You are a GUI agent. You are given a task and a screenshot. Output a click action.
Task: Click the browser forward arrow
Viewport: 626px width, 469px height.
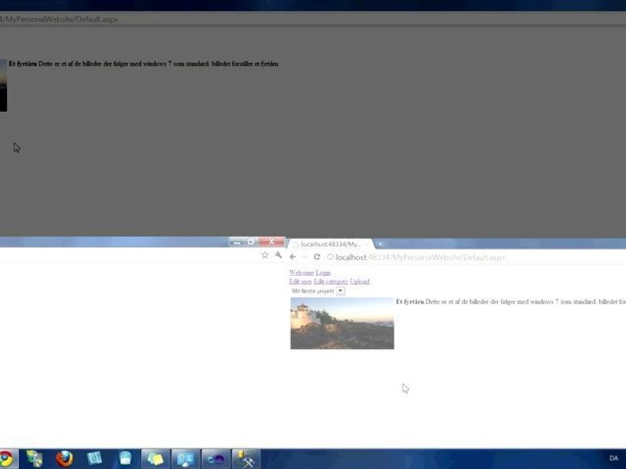[305, 257]
